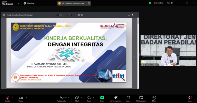
Task: Click the green Share screen button
Action: tap(102, 98)
